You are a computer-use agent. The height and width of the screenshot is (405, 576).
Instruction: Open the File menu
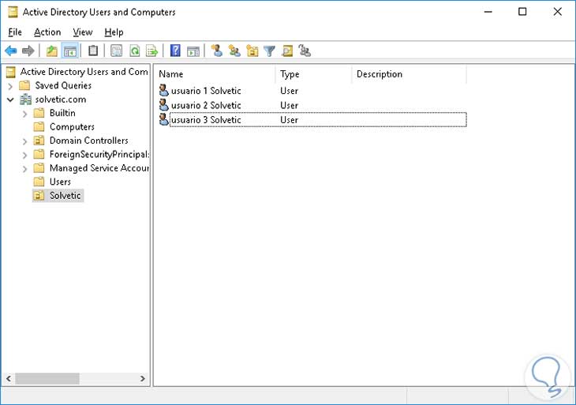(15, 32)
